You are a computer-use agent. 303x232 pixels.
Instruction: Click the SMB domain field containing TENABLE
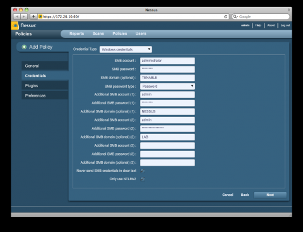(x=167, y=78)
